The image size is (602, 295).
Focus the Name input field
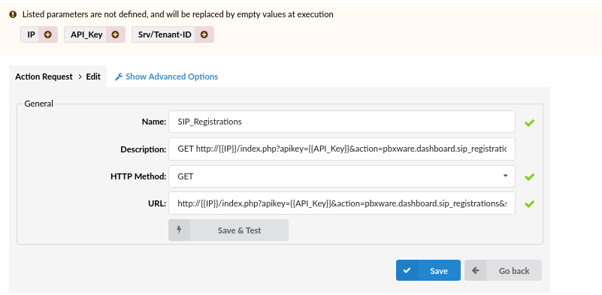point(342,122)
